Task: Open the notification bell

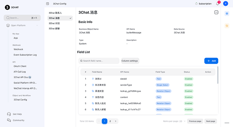Action: [x=217, y=4]
